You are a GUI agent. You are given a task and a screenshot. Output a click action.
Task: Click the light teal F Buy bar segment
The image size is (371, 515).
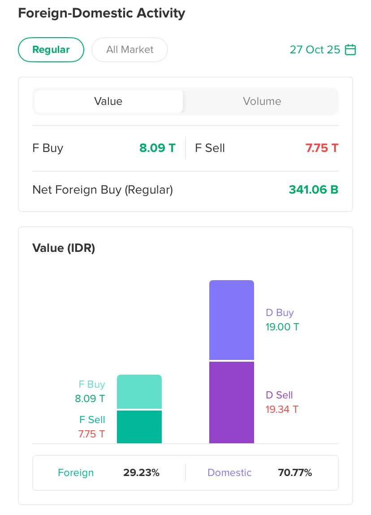point(139,392)
